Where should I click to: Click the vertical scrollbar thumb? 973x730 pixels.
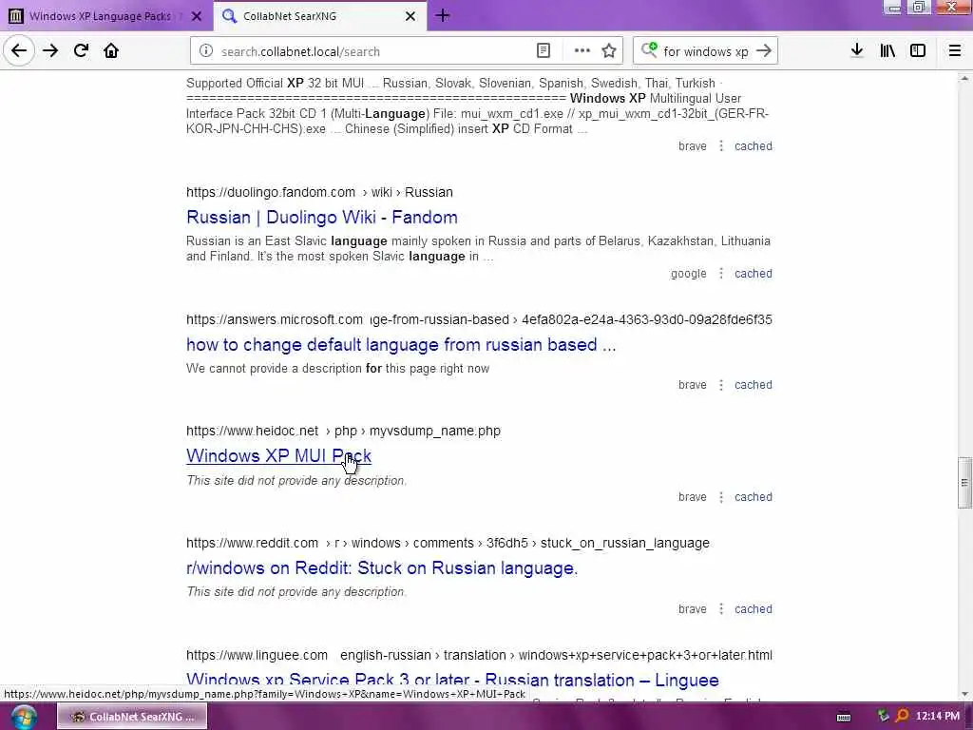click(x=963, y=483)
